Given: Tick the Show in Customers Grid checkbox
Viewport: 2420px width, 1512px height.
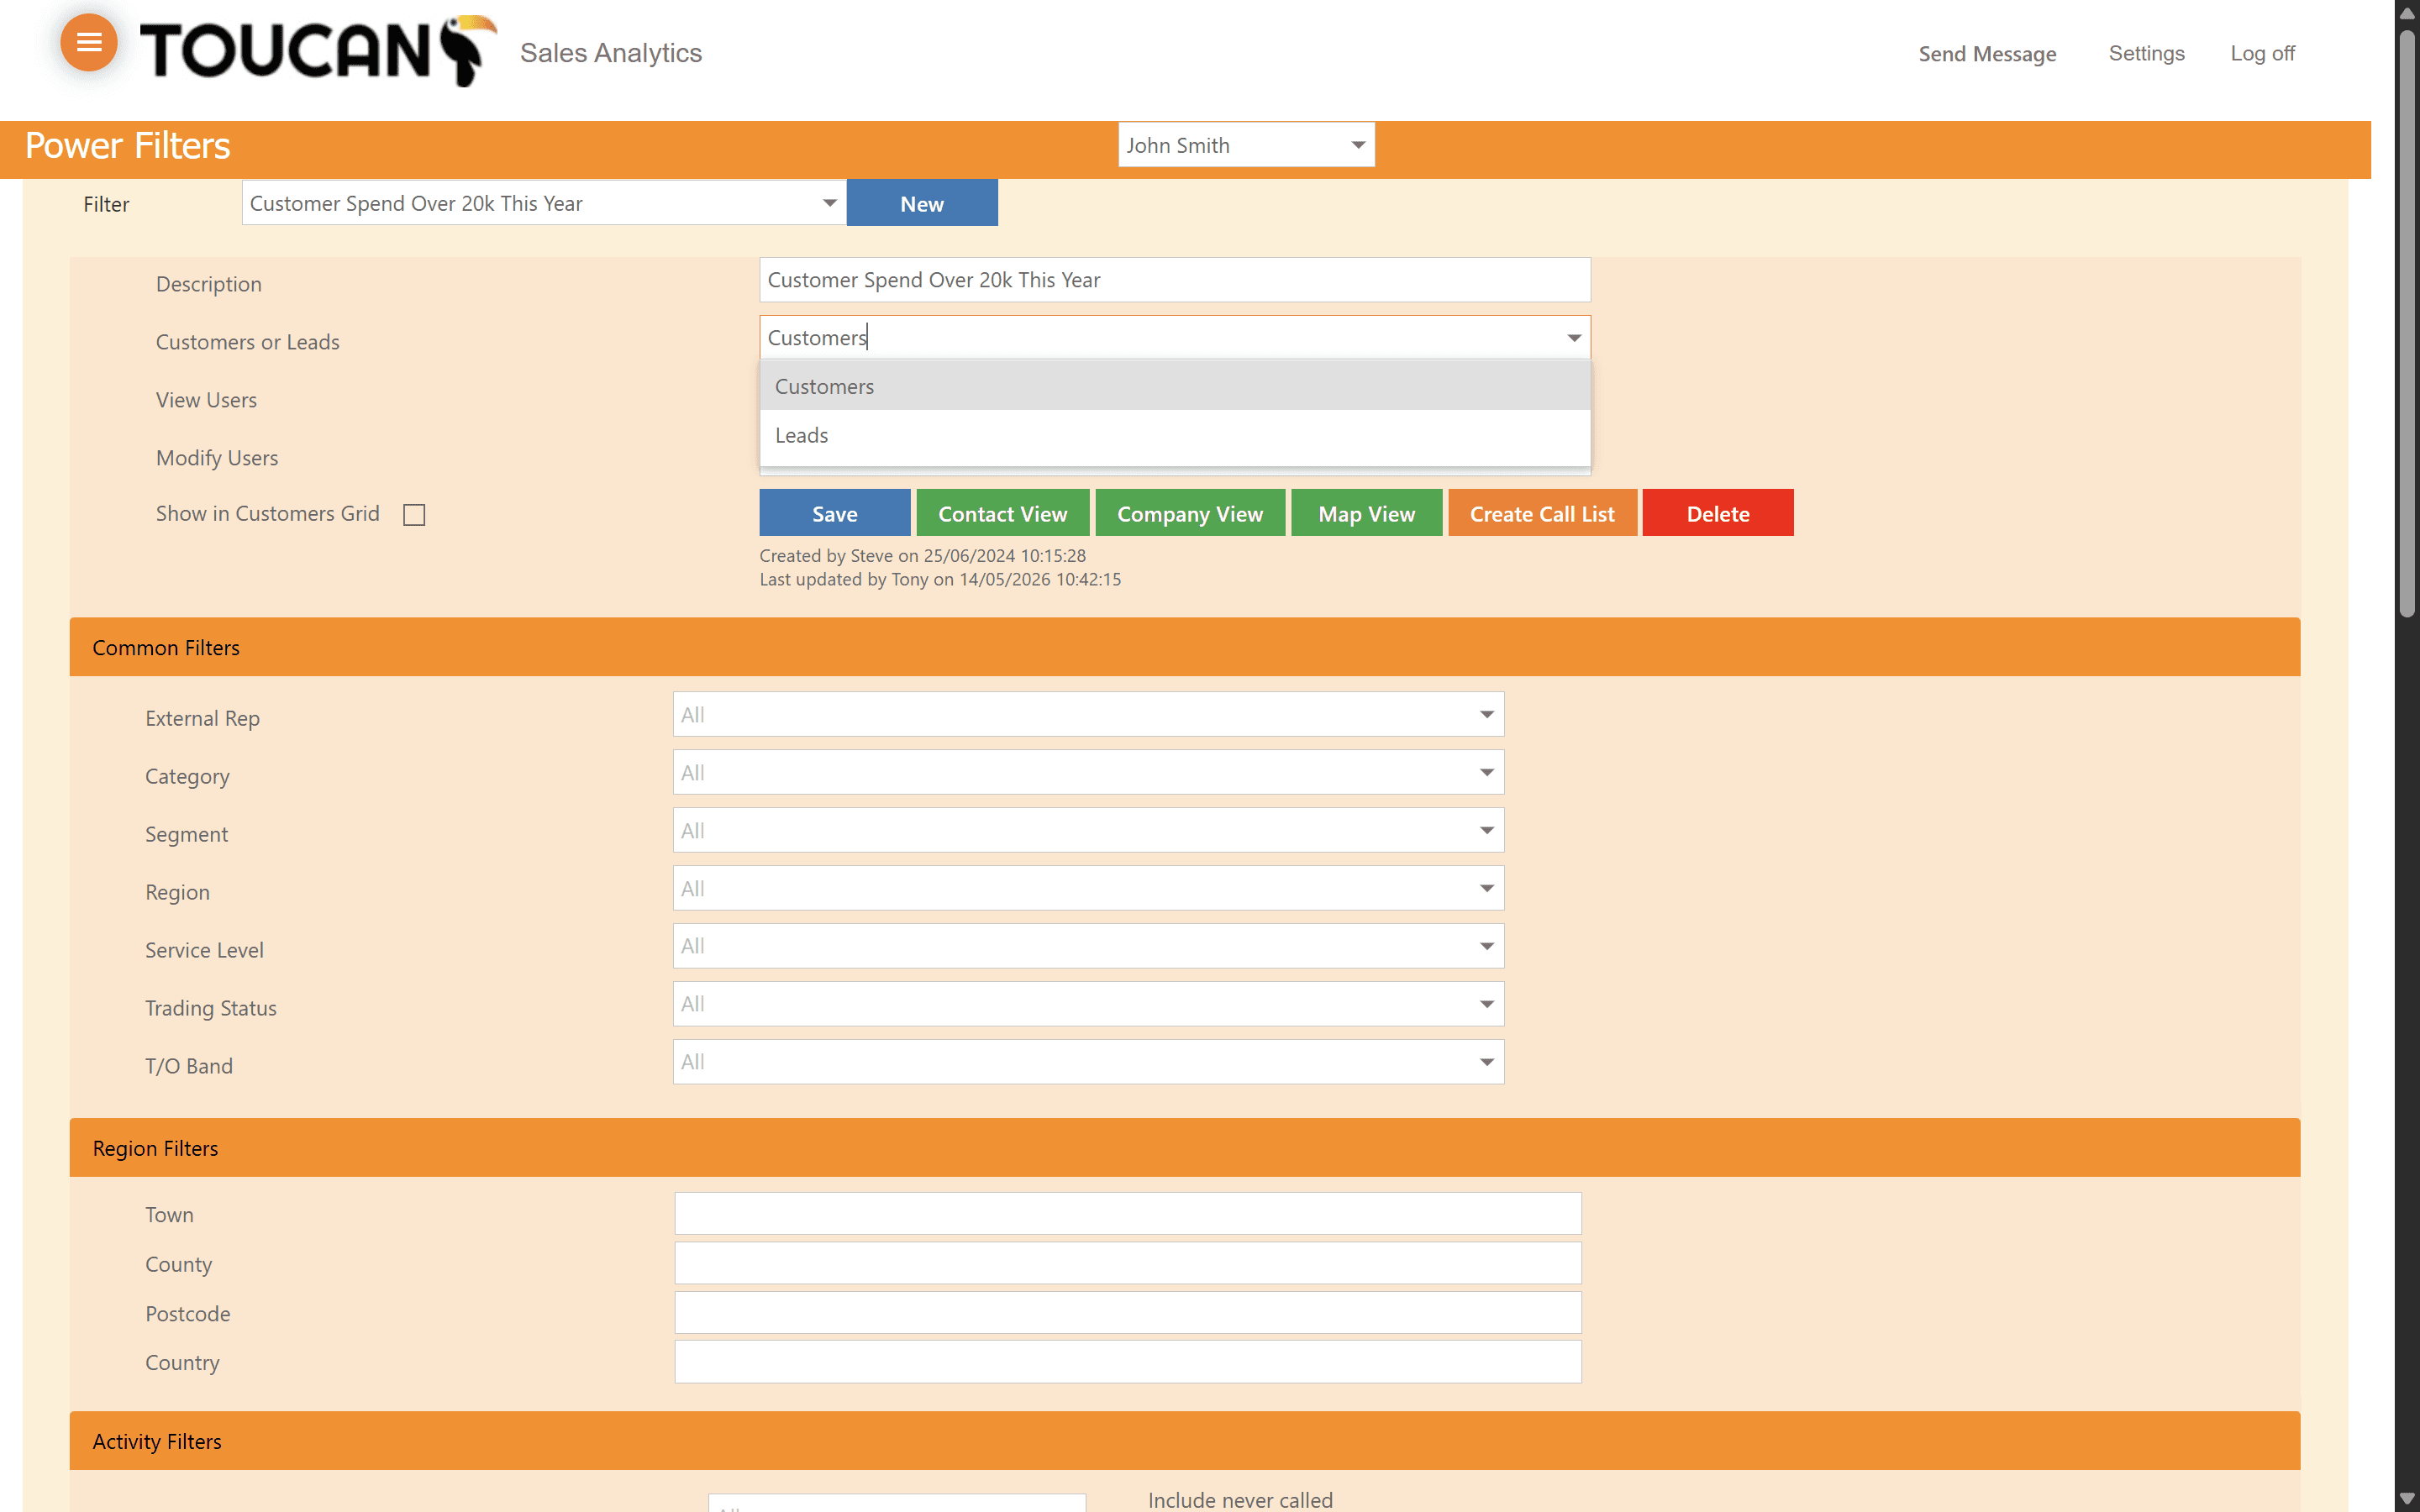Looking at the screenshot, I should 414,514.
